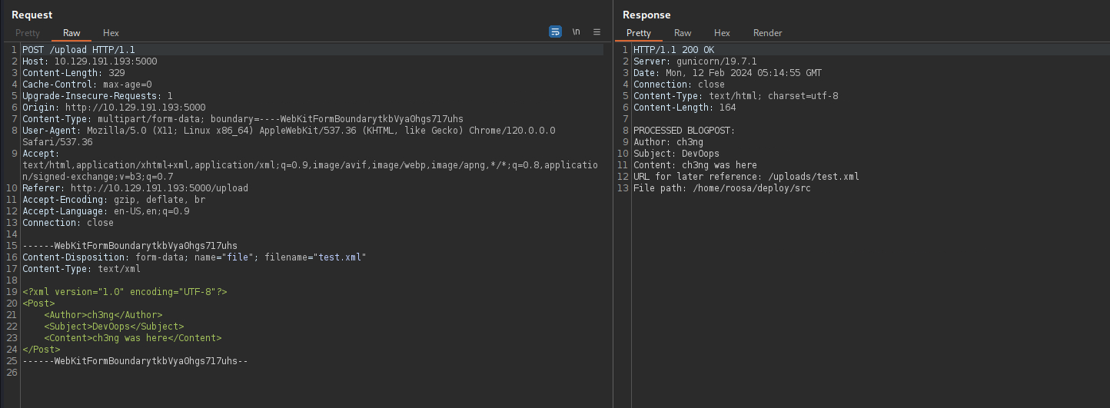This screenshot has height=408, width=1110.
Task: Click the opening boundary line on line 15
Action: [130, 246]
